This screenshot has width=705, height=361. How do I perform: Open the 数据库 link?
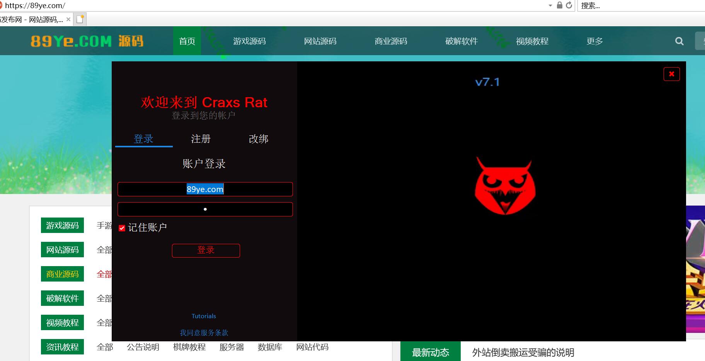point(270,347)
